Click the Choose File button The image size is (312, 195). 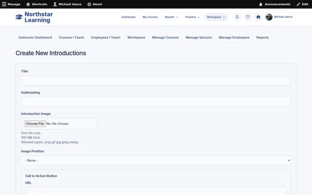(x=35, y=124)
